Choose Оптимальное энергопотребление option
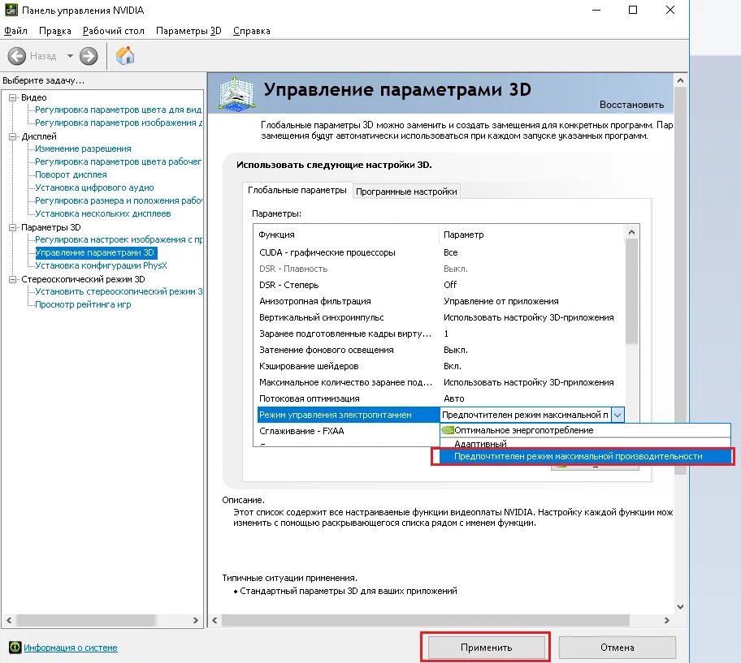741x663 pixels. [585, 430]
